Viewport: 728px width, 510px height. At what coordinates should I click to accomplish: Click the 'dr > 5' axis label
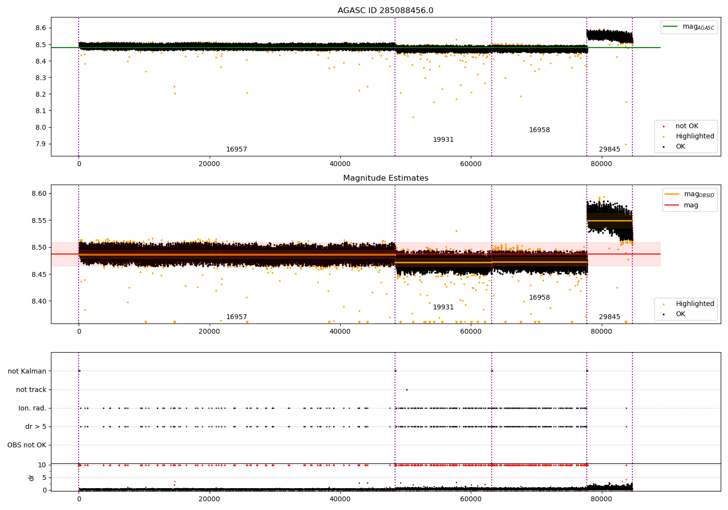point(36,426)
